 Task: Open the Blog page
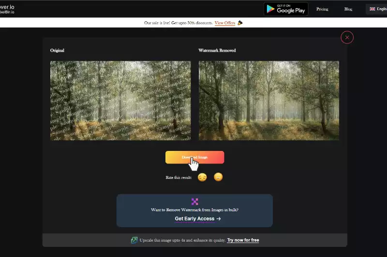point(348,9)
